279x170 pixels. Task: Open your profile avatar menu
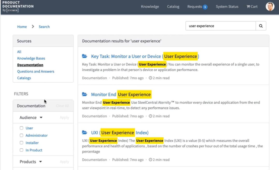click(x=271, y=6)
